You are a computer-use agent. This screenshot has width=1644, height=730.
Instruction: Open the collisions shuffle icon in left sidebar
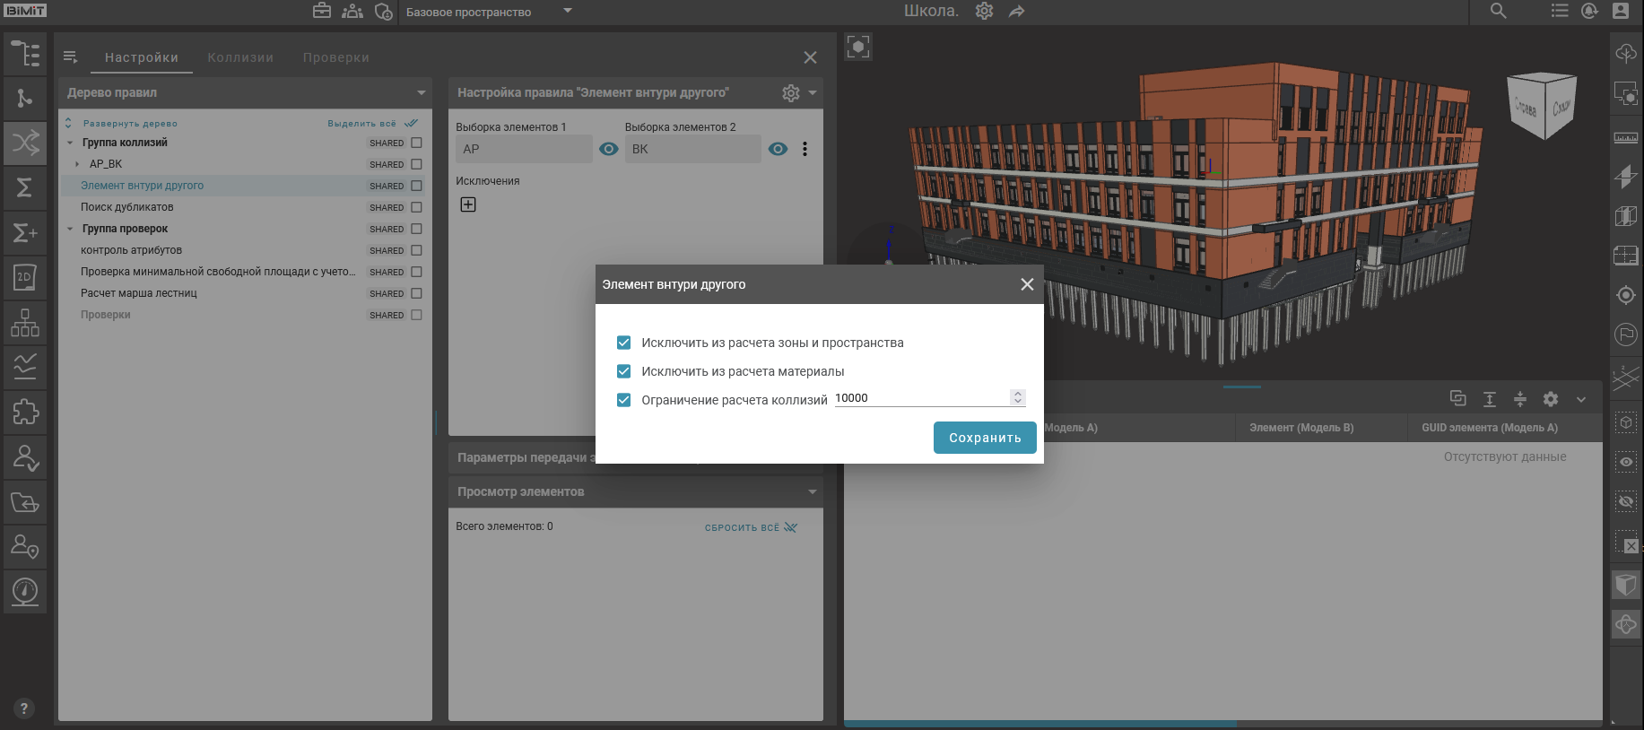(x=25, y=143)
